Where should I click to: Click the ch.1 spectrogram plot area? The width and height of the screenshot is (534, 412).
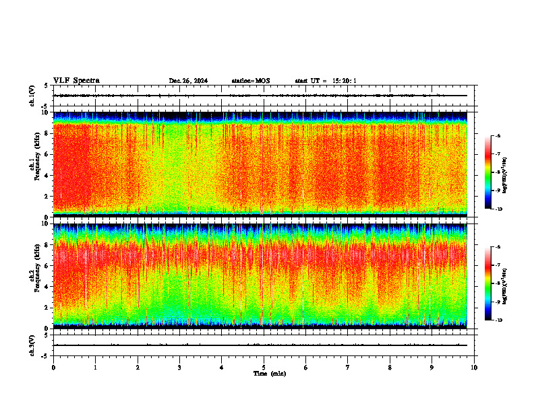[260, 164]
